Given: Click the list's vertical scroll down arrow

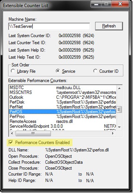Looking at the screenshot, I should click(x=119, y=127).
